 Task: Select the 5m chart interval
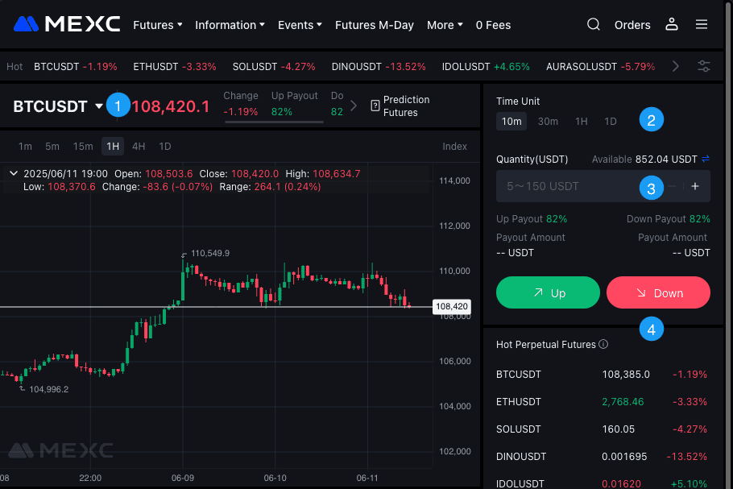click(x=52, y=147)
